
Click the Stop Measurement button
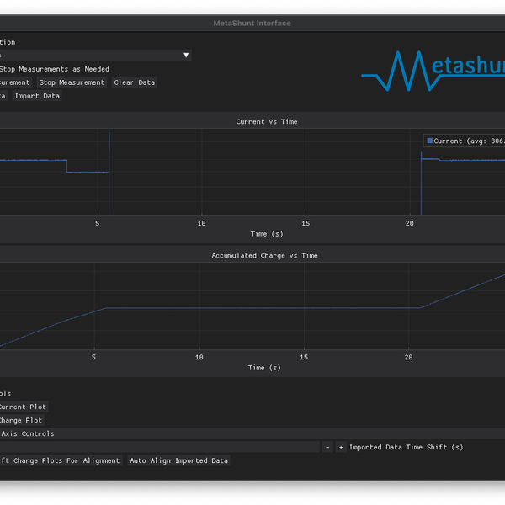click(x=72, y=82)
